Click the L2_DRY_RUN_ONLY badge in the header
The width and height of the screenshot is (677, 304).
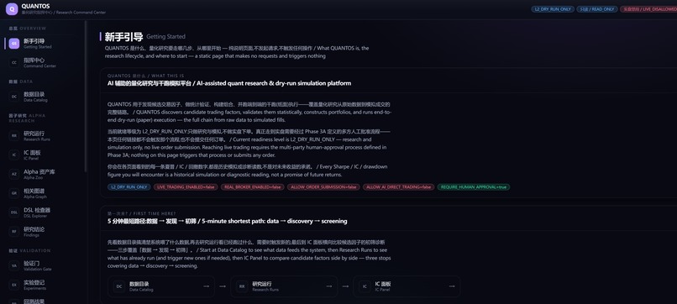coord(553,9)
